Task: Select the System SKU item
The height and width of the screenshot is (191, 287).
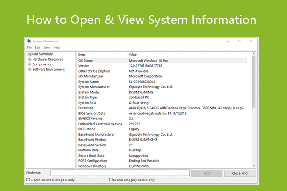Action: click(87, 103)
